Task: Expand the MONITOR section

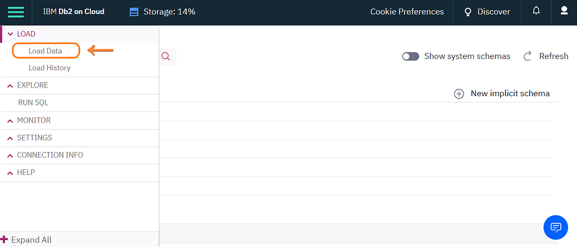Action: [x=10, y=120]
